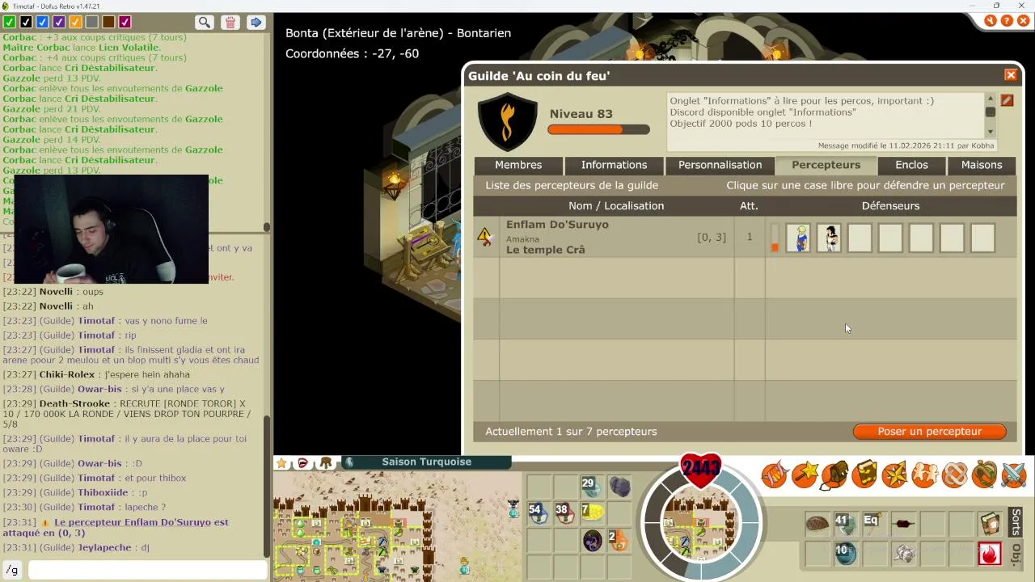Click the Saison Turquoise banner

pyautogui.click(x=427, y=462)
